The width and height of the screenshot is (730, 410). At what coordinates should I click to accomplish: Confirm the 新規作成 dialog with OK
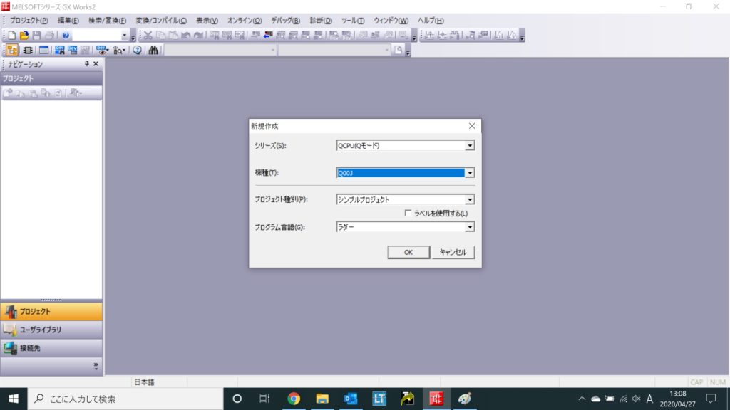[x=408, y=253]
